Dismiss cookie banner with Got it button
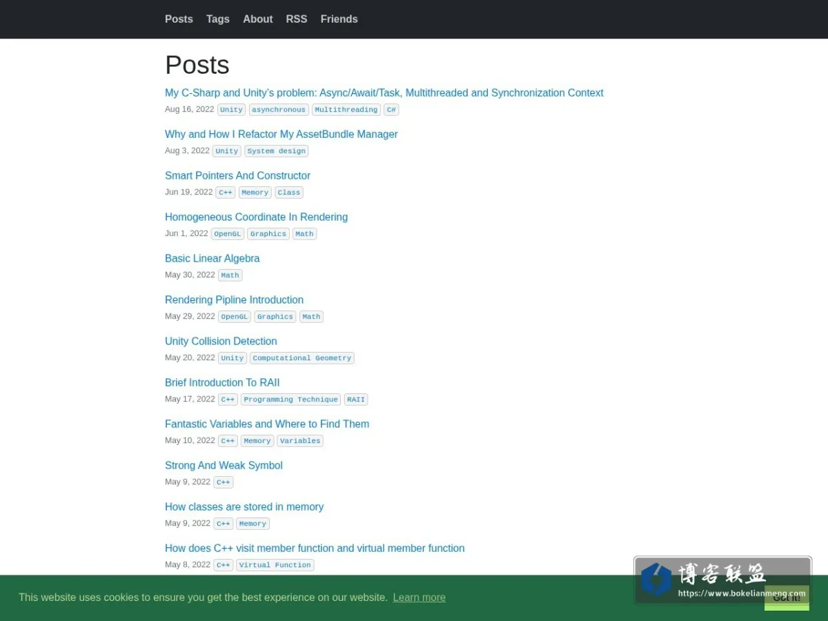Screen dimensions: 828x621 [x=787, y=598]
